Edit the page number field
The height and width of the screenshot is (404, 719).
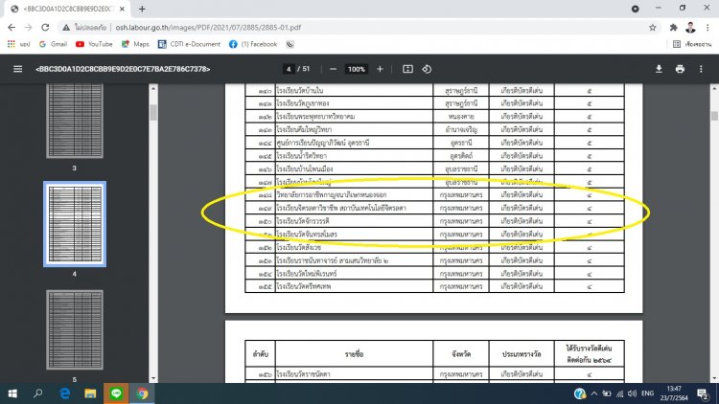tap(289, 69)
